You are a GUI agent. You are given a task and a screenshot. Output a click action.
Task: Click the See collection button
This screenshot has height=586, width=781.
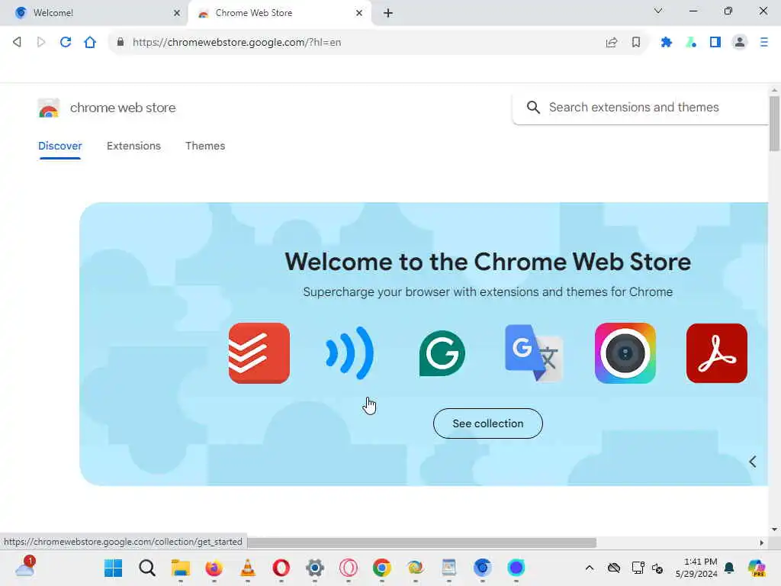[488, 423]
